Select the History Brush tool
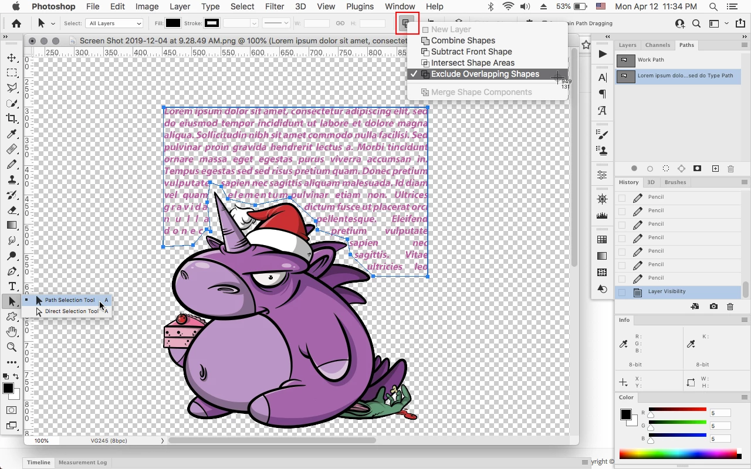Screen dimensions: 751x469 tap(12, 195)
